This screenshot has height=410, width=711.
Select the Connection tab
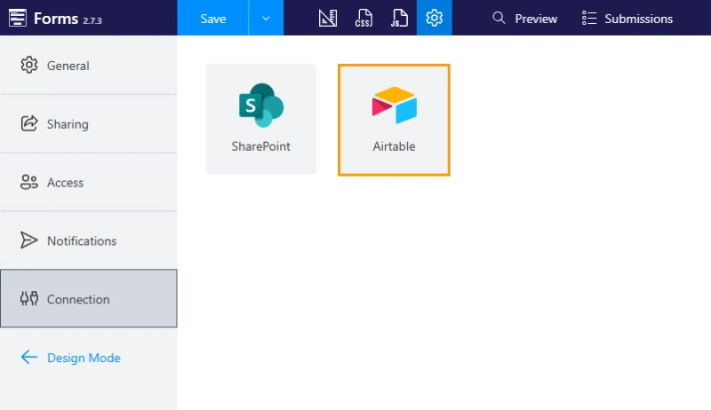(x=78, y=300)
